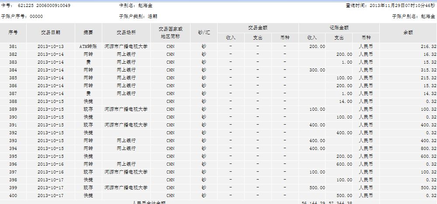Click the 14.00 expense in row 388
This screenshot has height=204, width=437.
(346, 101)
